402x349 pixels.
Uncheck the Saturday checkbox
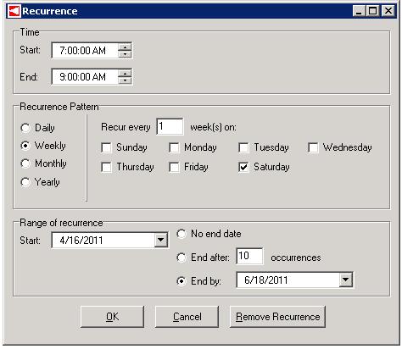coord(243,167)
